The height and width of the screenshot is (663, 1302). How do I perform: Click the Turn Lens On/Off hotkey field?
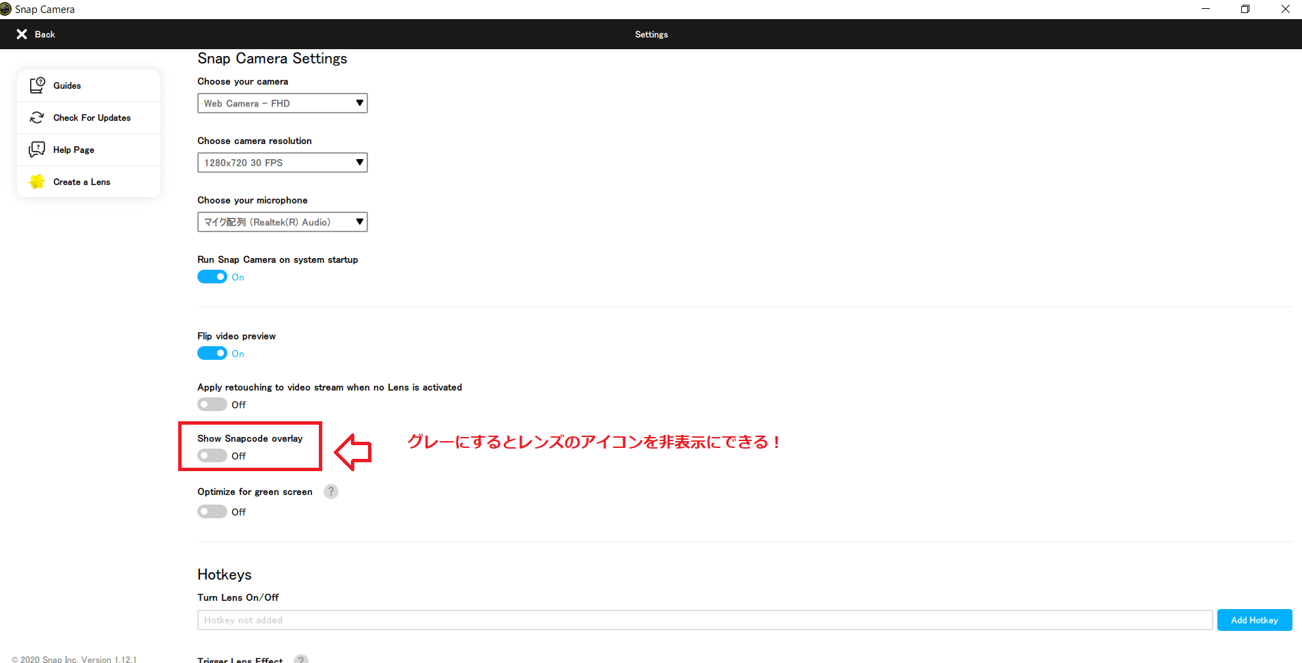705,620
